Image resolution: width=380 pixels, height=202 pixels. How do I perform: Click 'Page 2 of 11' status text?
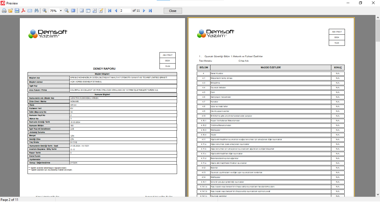coord(9,200)
